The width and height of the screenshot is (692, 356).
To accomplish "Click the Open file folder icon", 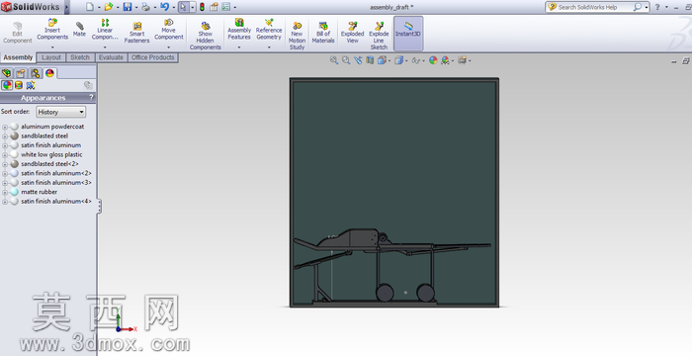I will click(x=108, y=7).
